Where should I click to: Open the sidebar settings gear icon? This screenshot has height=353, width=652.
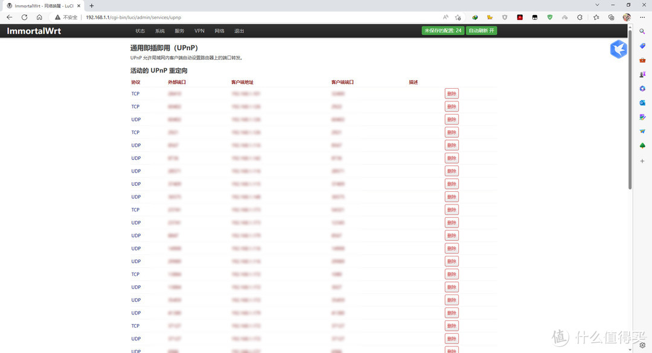point(642,345)
